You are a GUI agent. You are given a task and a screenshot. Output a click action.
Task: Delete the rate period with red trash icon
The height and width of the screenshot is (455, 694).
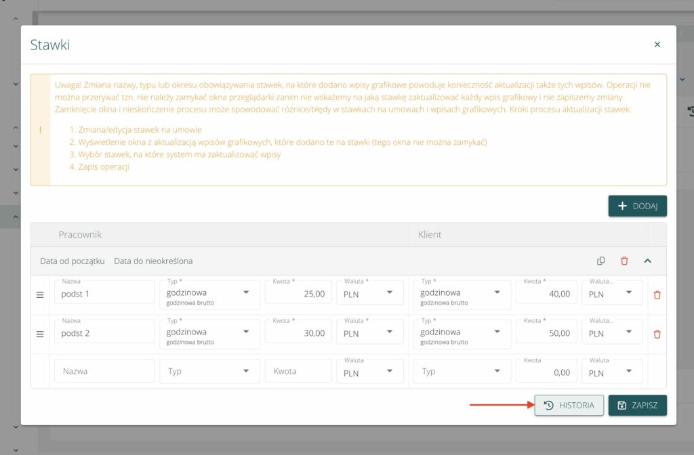[624, 261]
